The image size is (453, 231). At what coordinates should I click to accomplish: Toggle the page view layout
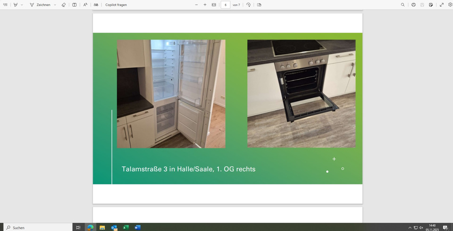(x=259, y=5)
